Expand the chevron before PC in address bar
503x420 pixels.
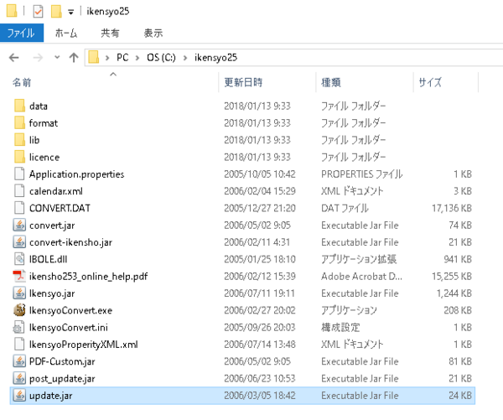tap(107, 58)
